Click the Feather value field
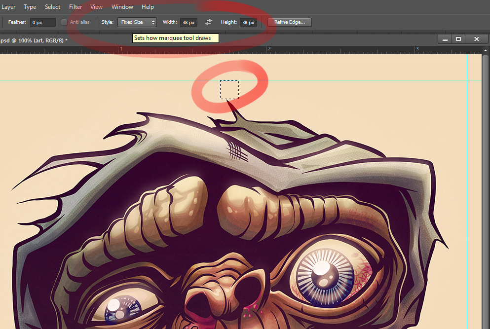 [x=43, y=22]
